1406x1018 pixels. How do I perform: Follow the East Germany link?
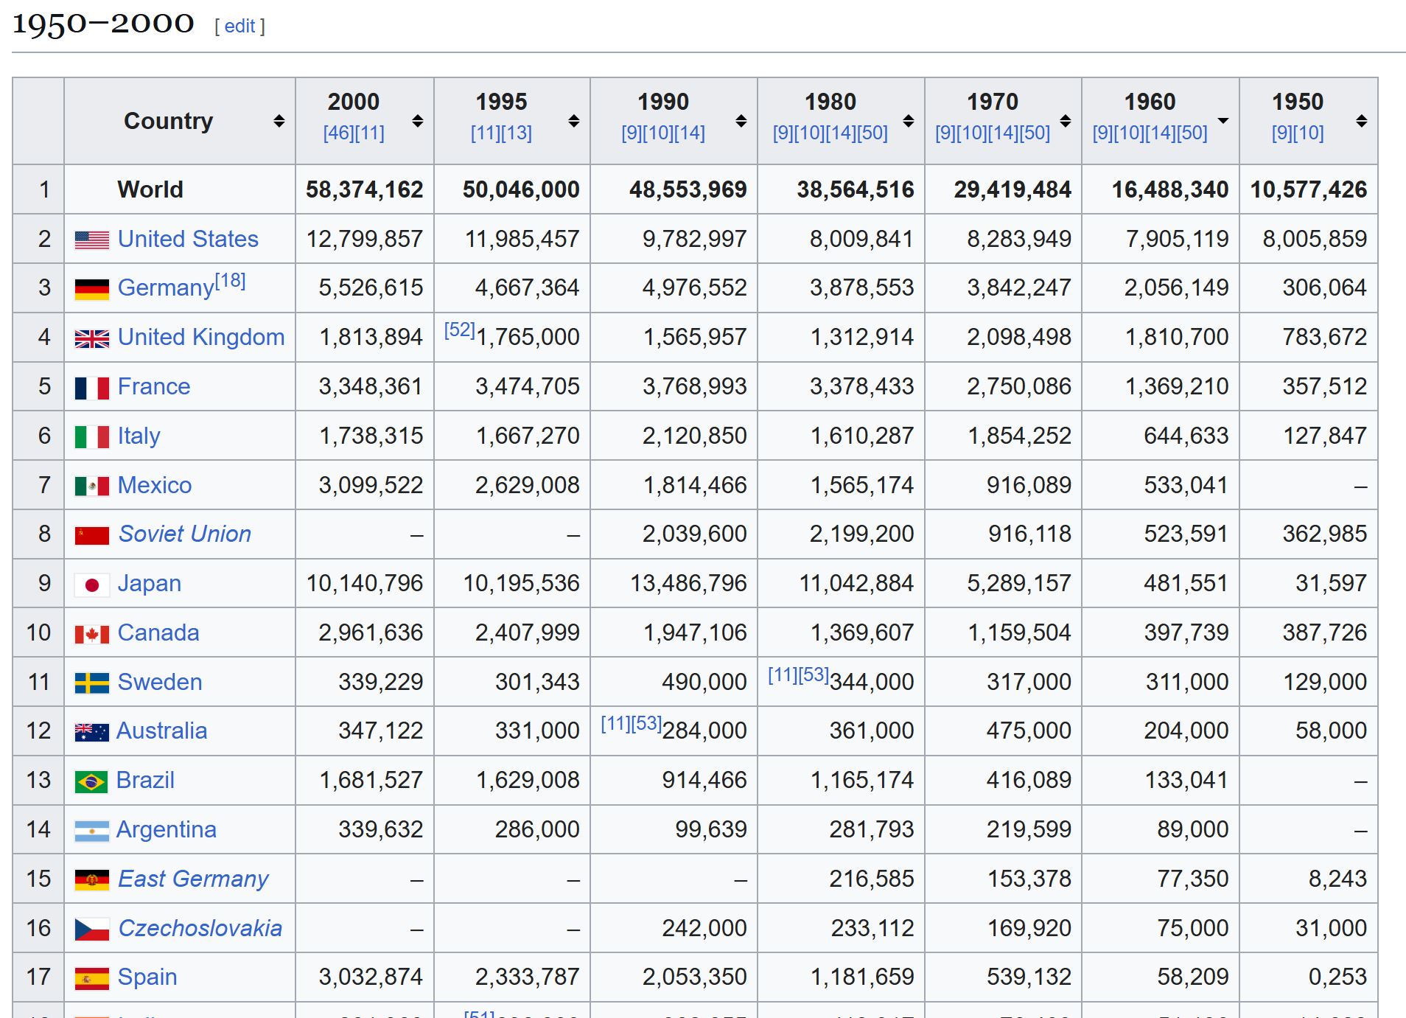193,879
